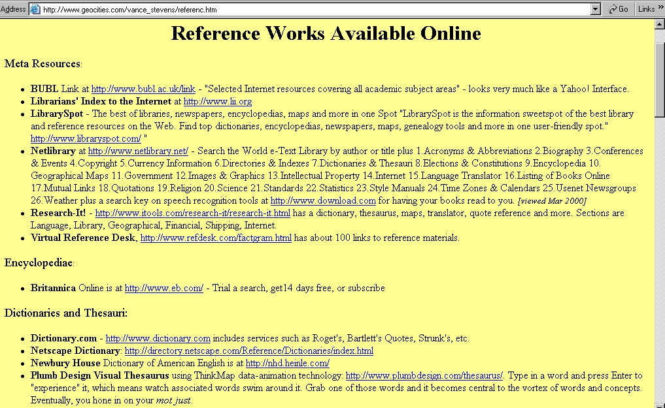Open the plumbdesign.com thesaurus link
The width and height of the screenshot is (665, 408).
click(x=424, y=375)
